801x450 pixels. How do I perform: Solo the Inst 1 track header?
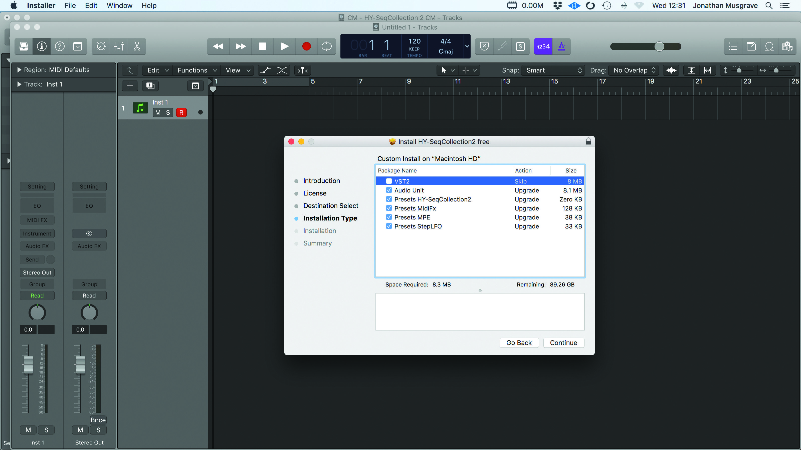(168, 112)
